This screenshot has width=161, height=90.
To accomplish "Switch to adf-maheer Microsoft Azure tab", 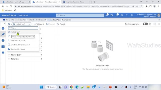I will point(15,2).
